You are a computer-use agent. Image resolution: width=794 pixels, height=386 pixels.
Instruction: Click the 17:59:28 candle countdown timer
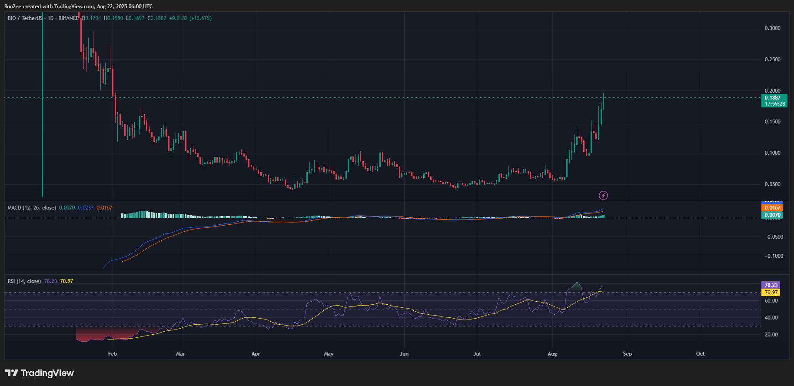(774, 104)
